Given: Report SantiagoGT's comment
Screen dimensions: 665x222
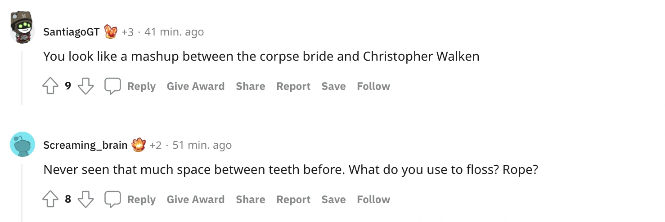Looking at the screenshot, I should 293,86.
